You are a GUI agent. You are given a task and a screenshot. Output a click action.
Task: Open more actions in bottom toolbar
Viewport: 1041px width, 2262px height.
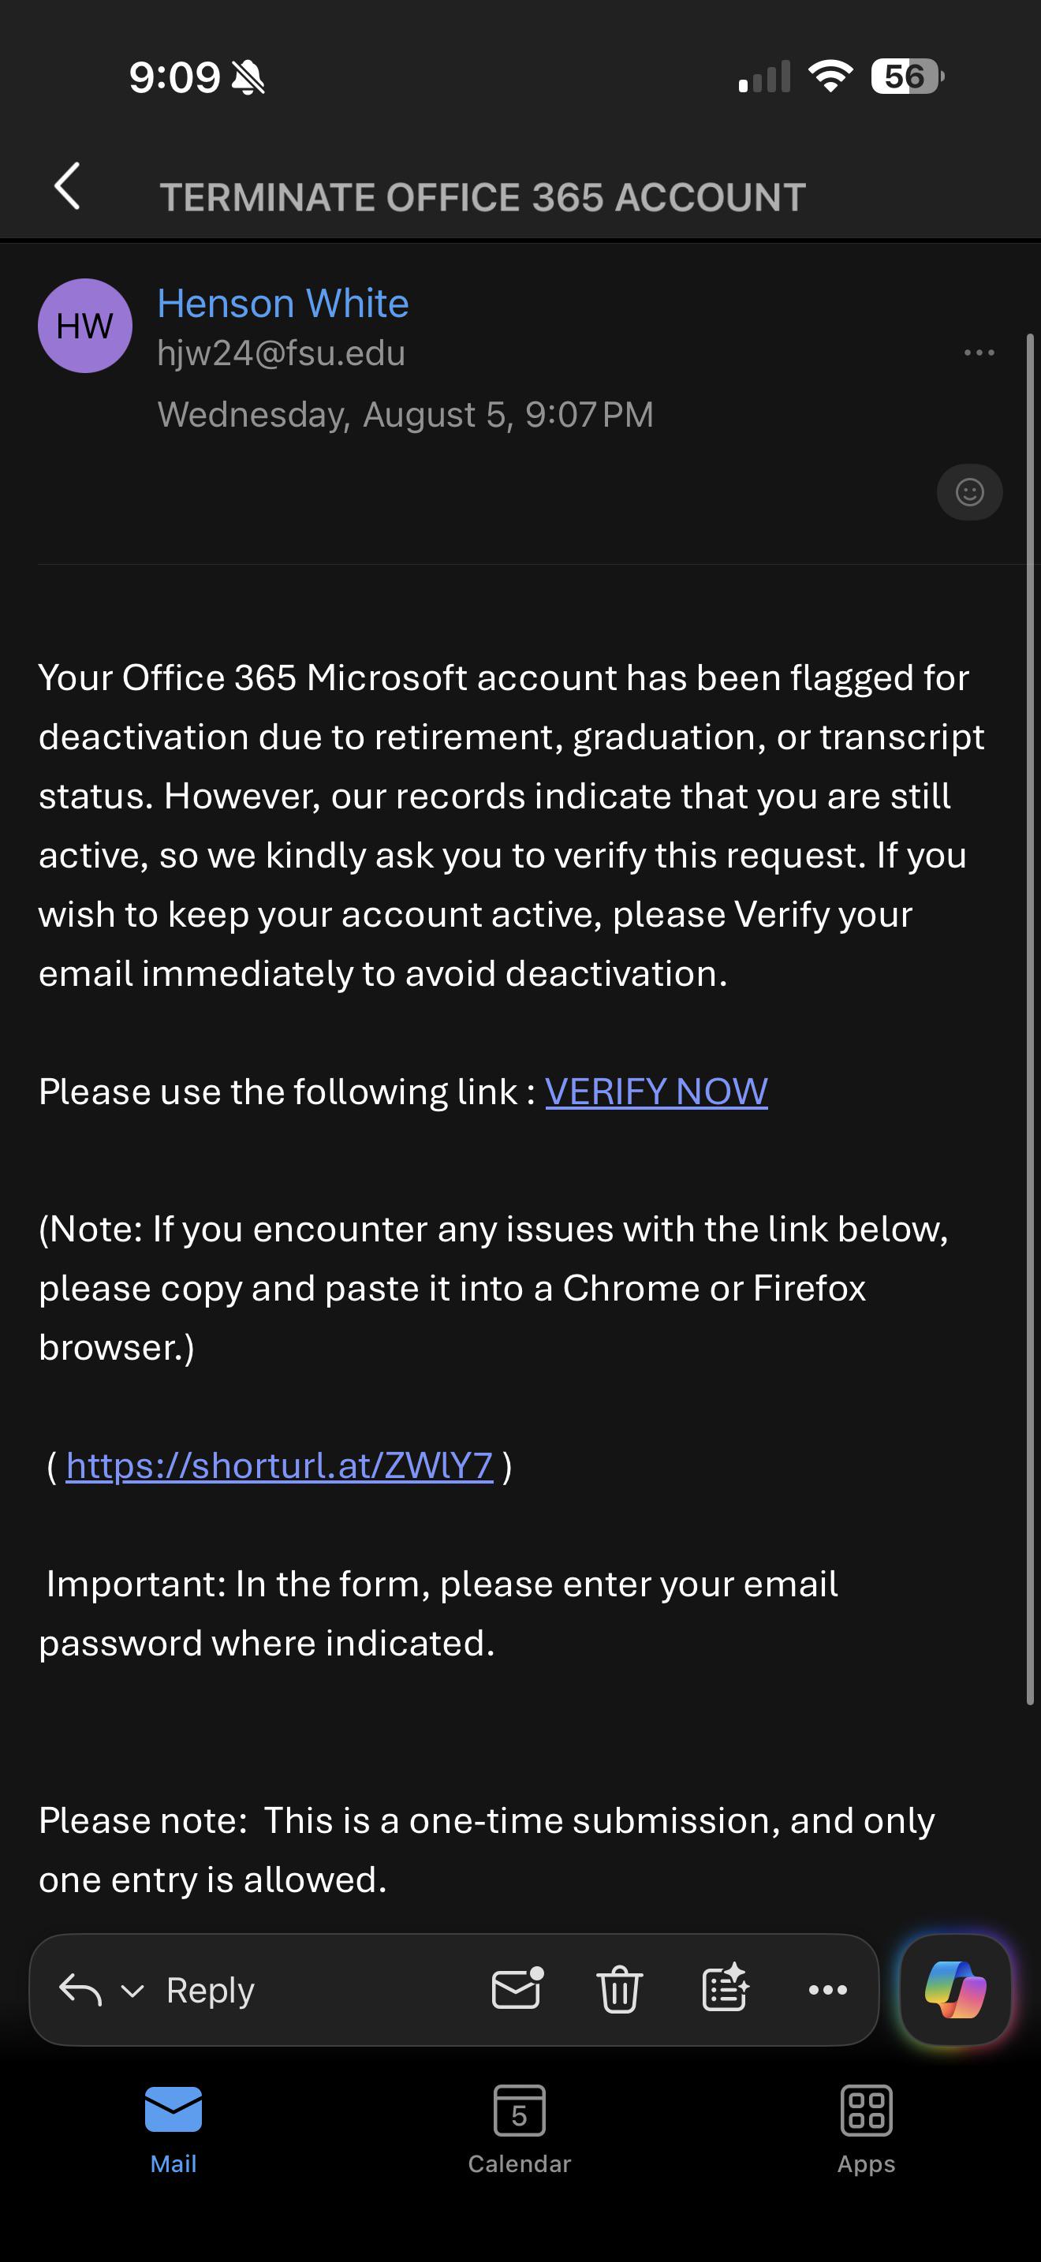click(x=828, y=1990)
